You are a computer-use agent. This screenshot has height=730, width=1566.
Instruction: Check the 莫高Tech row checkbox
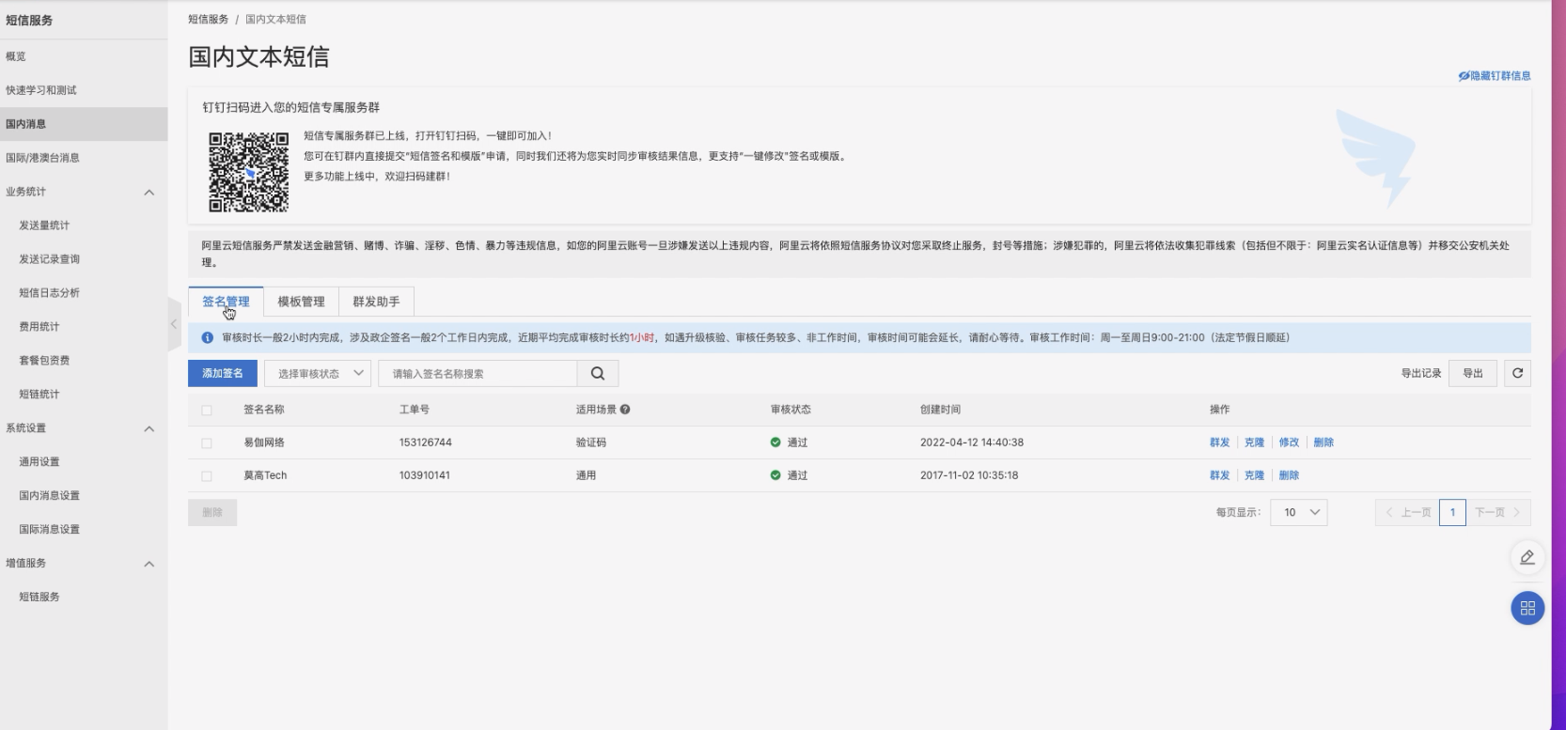coord(207,476)
